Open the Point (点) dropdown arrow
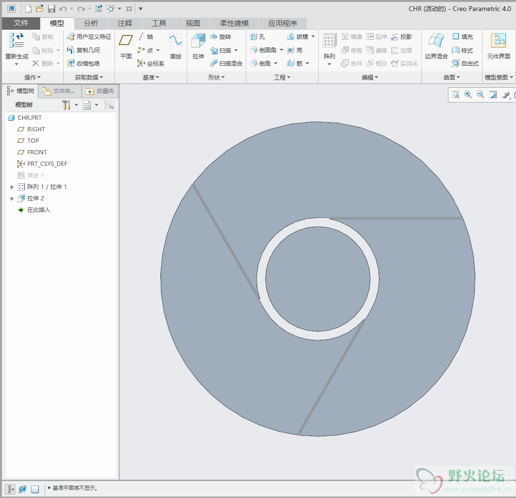The width and height of the screenshot is (516, 498). click(158, 50)
